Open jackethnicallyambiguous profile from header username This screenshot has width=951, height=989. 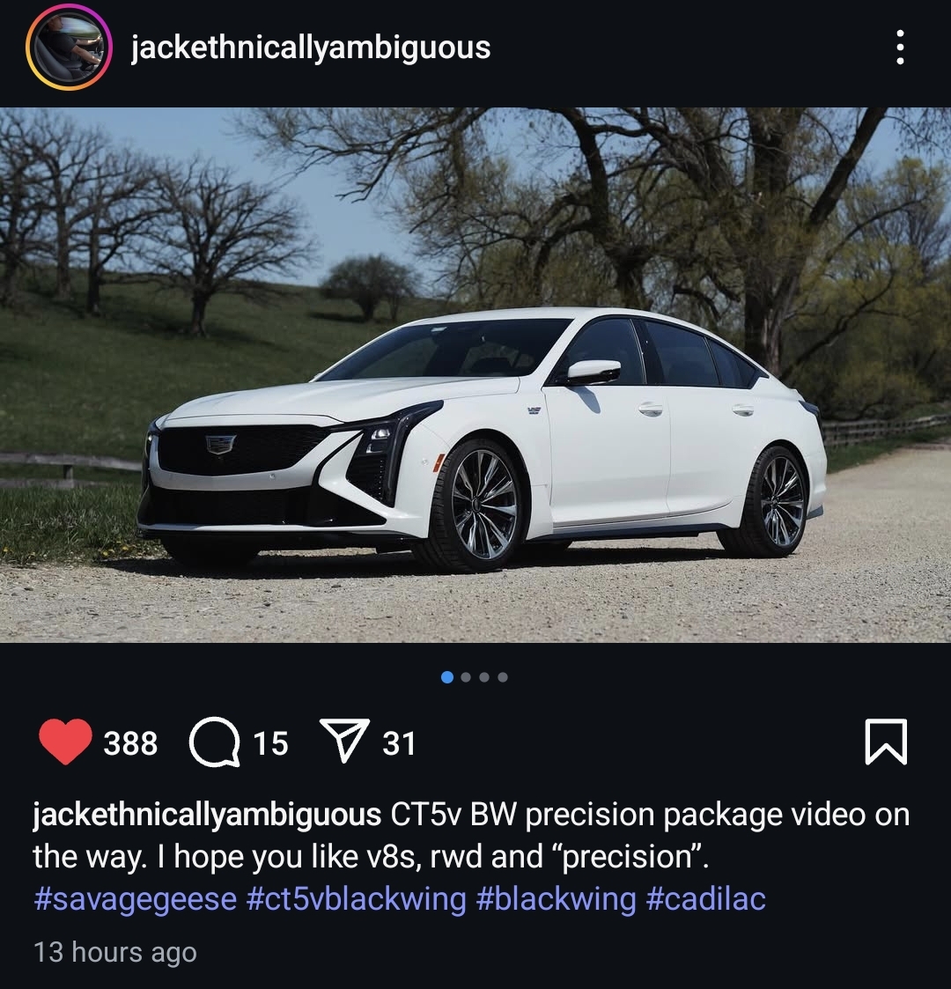point(311,48)
